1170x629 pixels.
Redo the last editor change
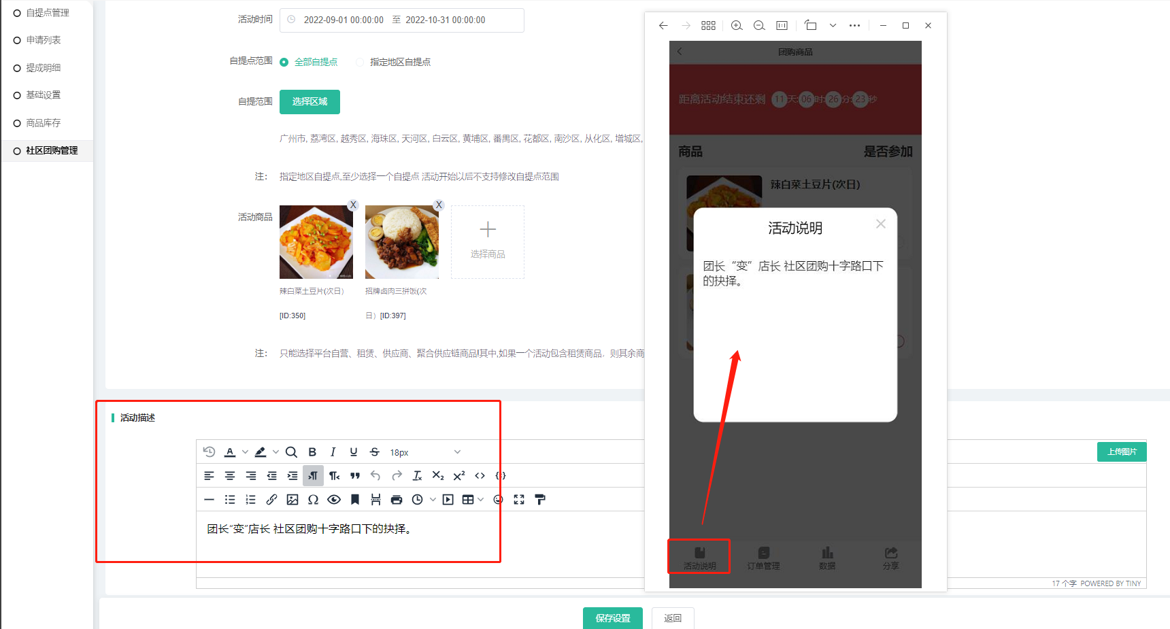point(397,476)
